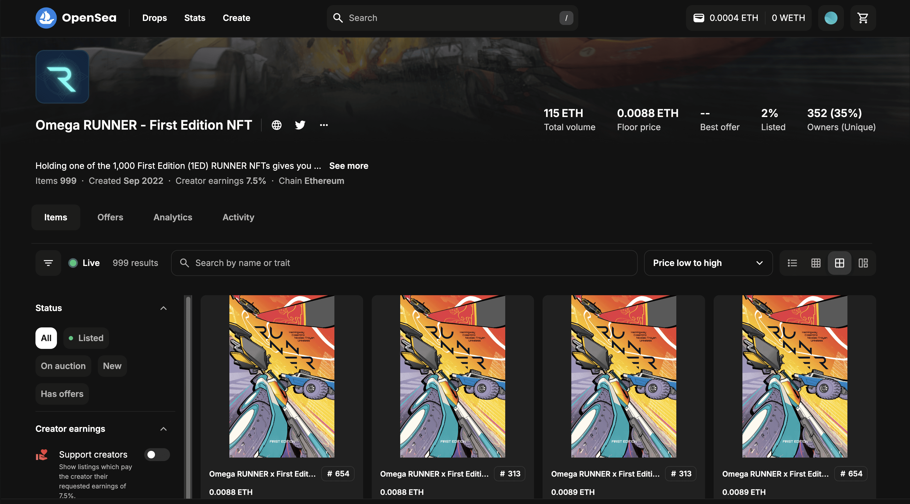Image resolution: width=910 pixels, height=504 pixels.
Task: Open the Items tab
Action: [55, 217]
